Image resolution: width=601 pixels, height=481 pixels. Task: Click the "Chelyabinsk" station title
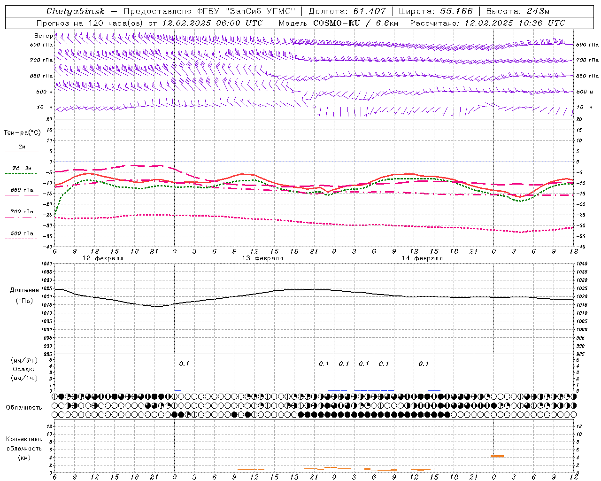tap(76, 11)
